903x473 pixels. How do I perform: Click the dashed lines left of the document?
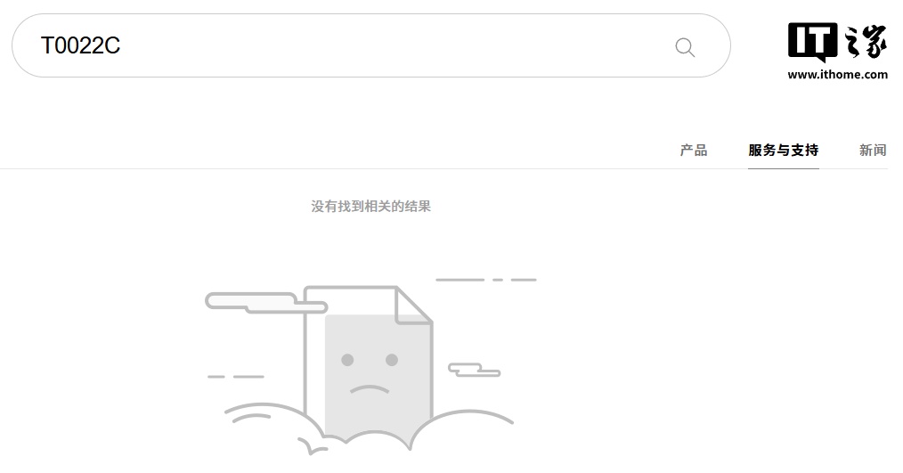(235, 377)
